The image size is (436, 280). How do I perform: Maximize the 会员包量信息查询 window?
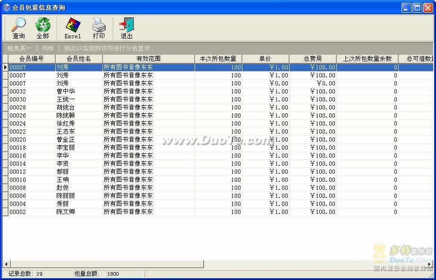(x=418, y=8)
